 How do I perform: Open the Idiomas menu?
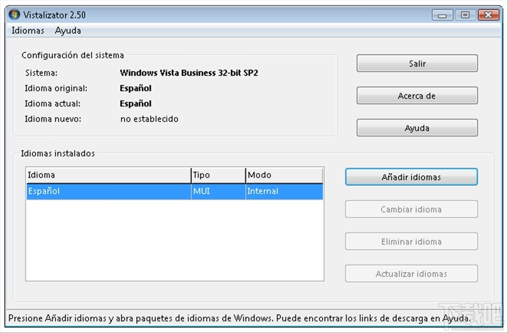pyautogui.click(x=27, y=31)
